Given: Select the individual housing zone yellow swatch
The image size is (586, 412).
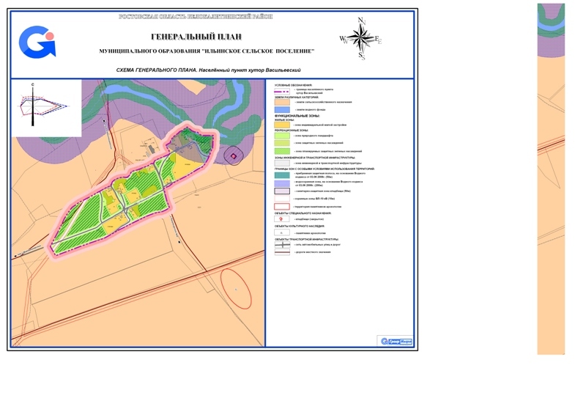Looking at the screenshot, I should [x=282, y=125].
